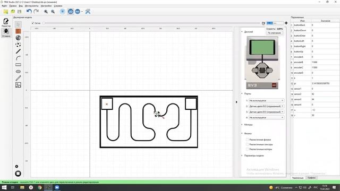Open the Настройки menu
This screenshot has height=191, width=340.
[46, 6]
